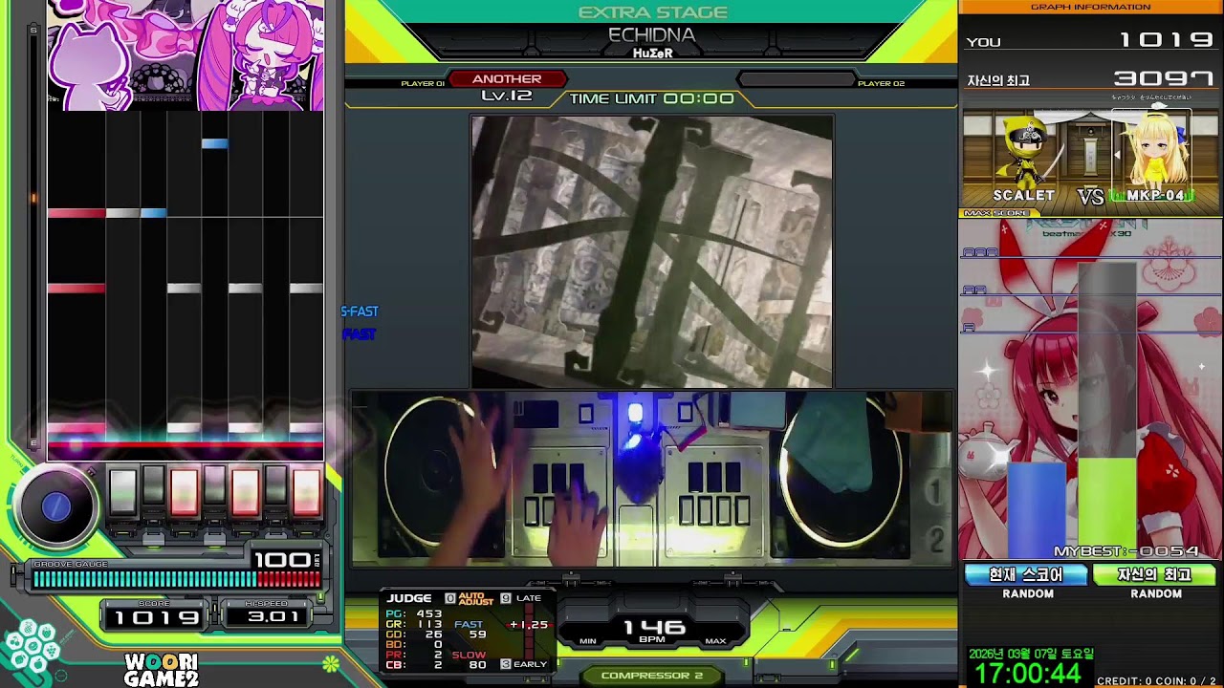
Task: Click the blue current-score graph bar
Action: [x=1037, y=510]
